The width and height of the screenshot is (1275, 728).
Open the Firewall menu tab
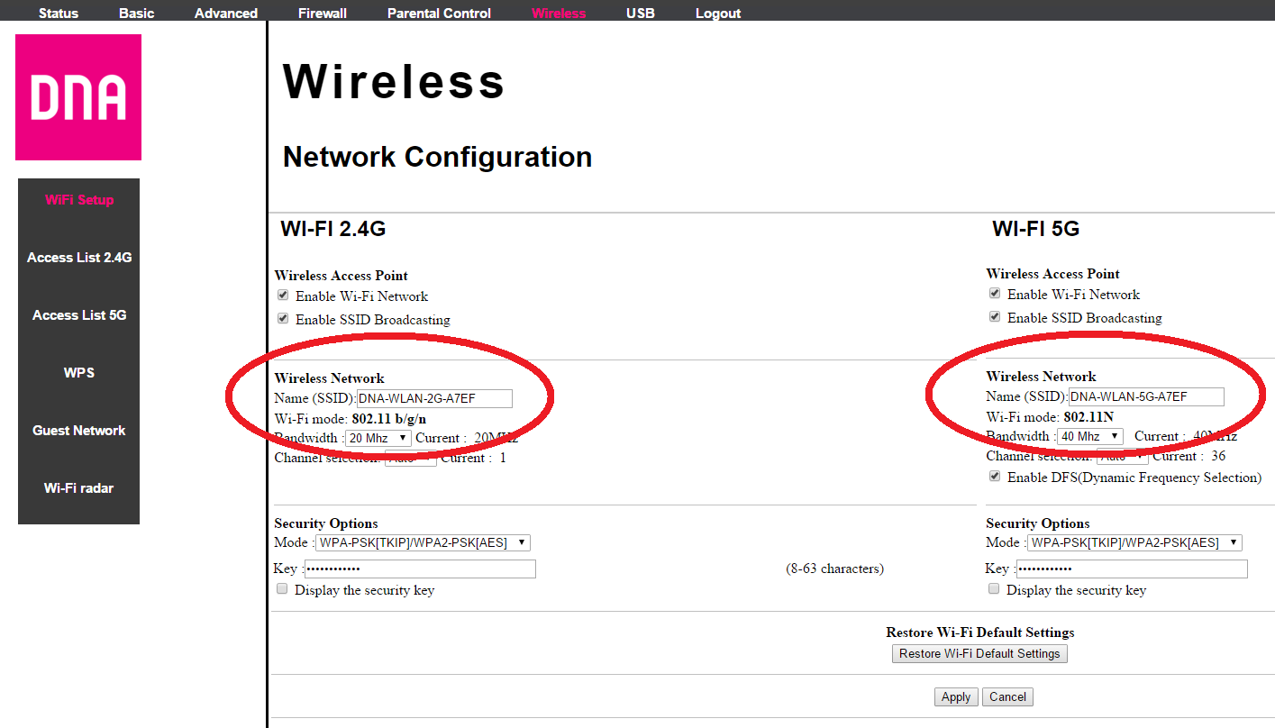[x=322, y=14]
